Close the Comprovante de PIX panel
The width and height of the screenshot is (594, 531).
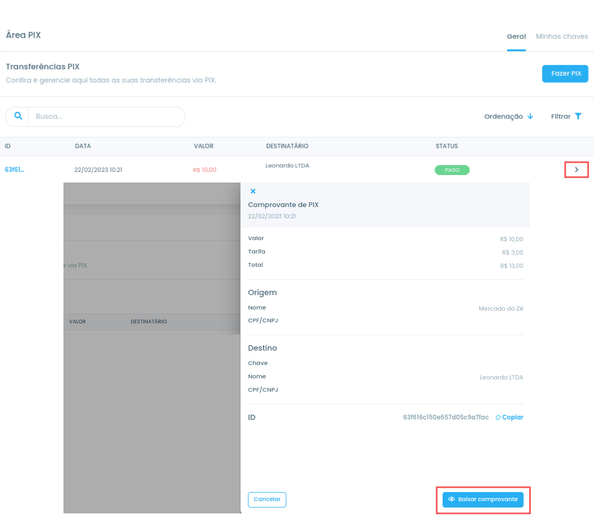coord(253,191)
